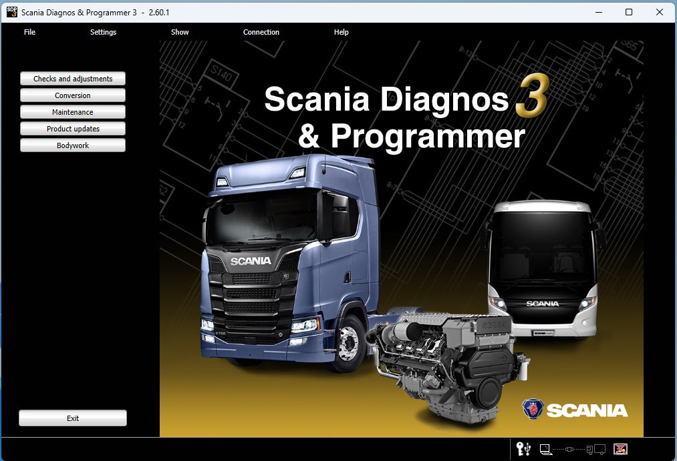The width and height of the screenshot is (677, 461).
Task: Click the crossed-out wireless network status icon
Action: (620, 449)
